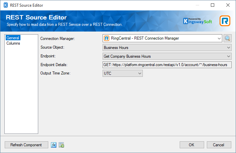Maximize the REST Source Editor window
236x153 pixels.
[x=213, y=5]
